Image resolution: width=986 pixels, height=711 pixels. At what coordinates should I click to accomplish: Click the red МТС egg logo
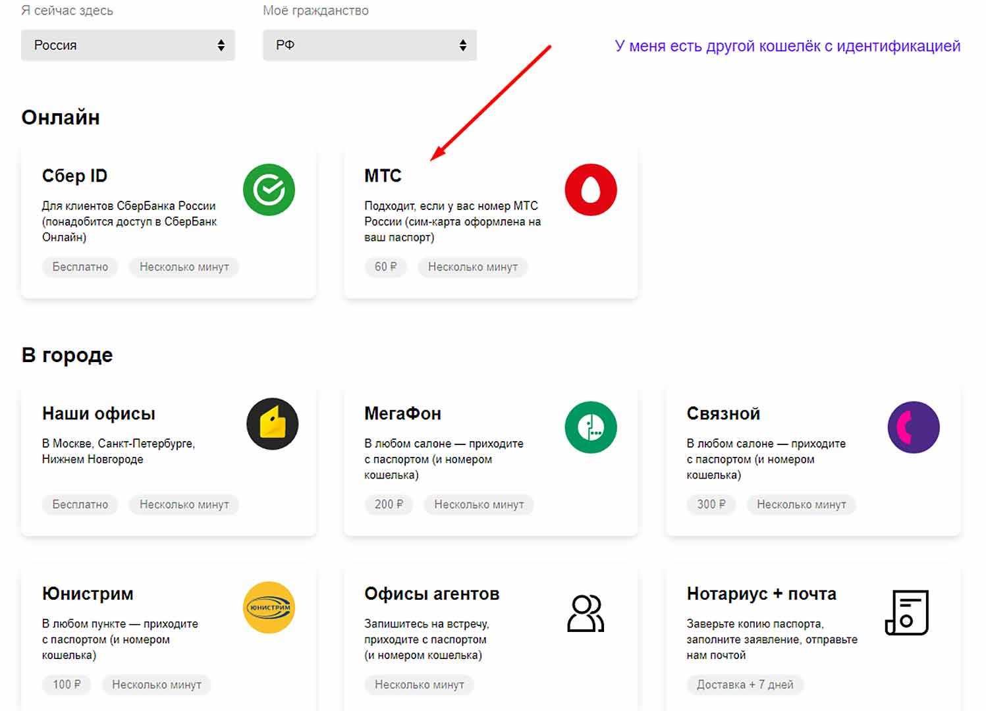coord(591,190)
